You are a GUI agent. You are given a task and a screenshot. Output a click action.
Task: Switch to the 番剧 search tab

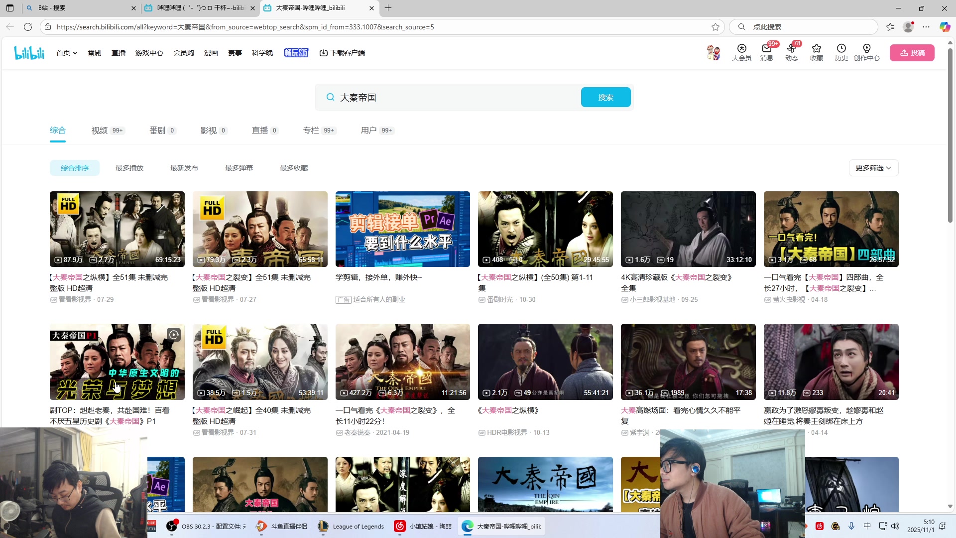tap(157, 130)
